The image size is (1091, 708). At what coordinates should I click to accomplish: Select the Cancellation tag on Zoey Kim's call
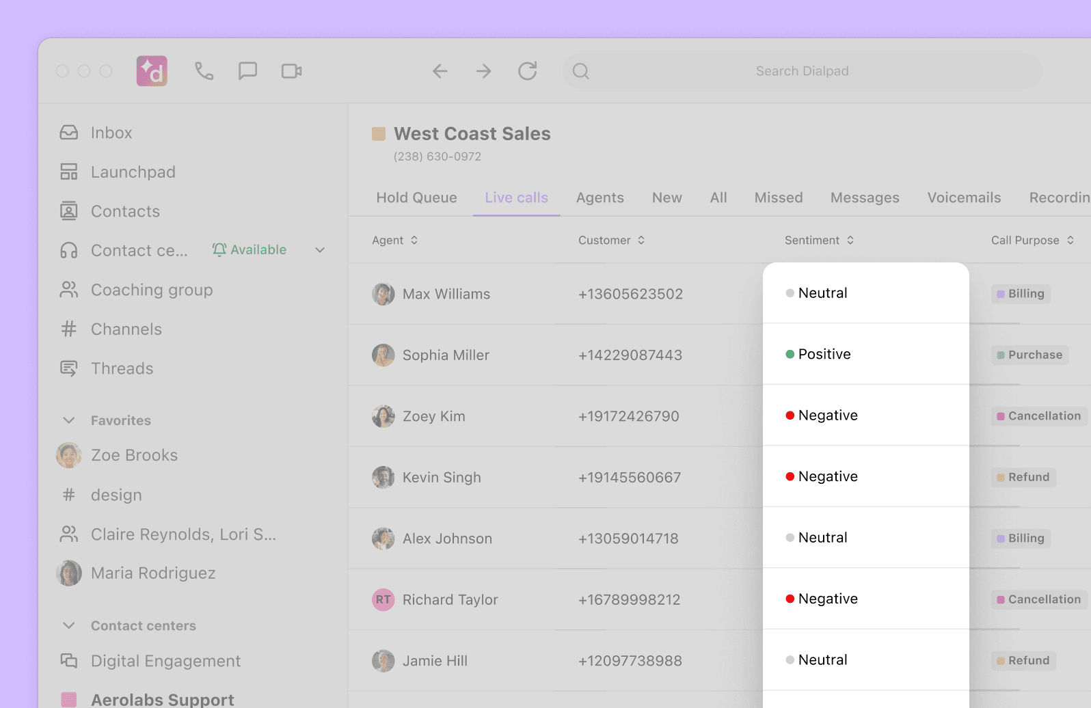point(1039,416)
